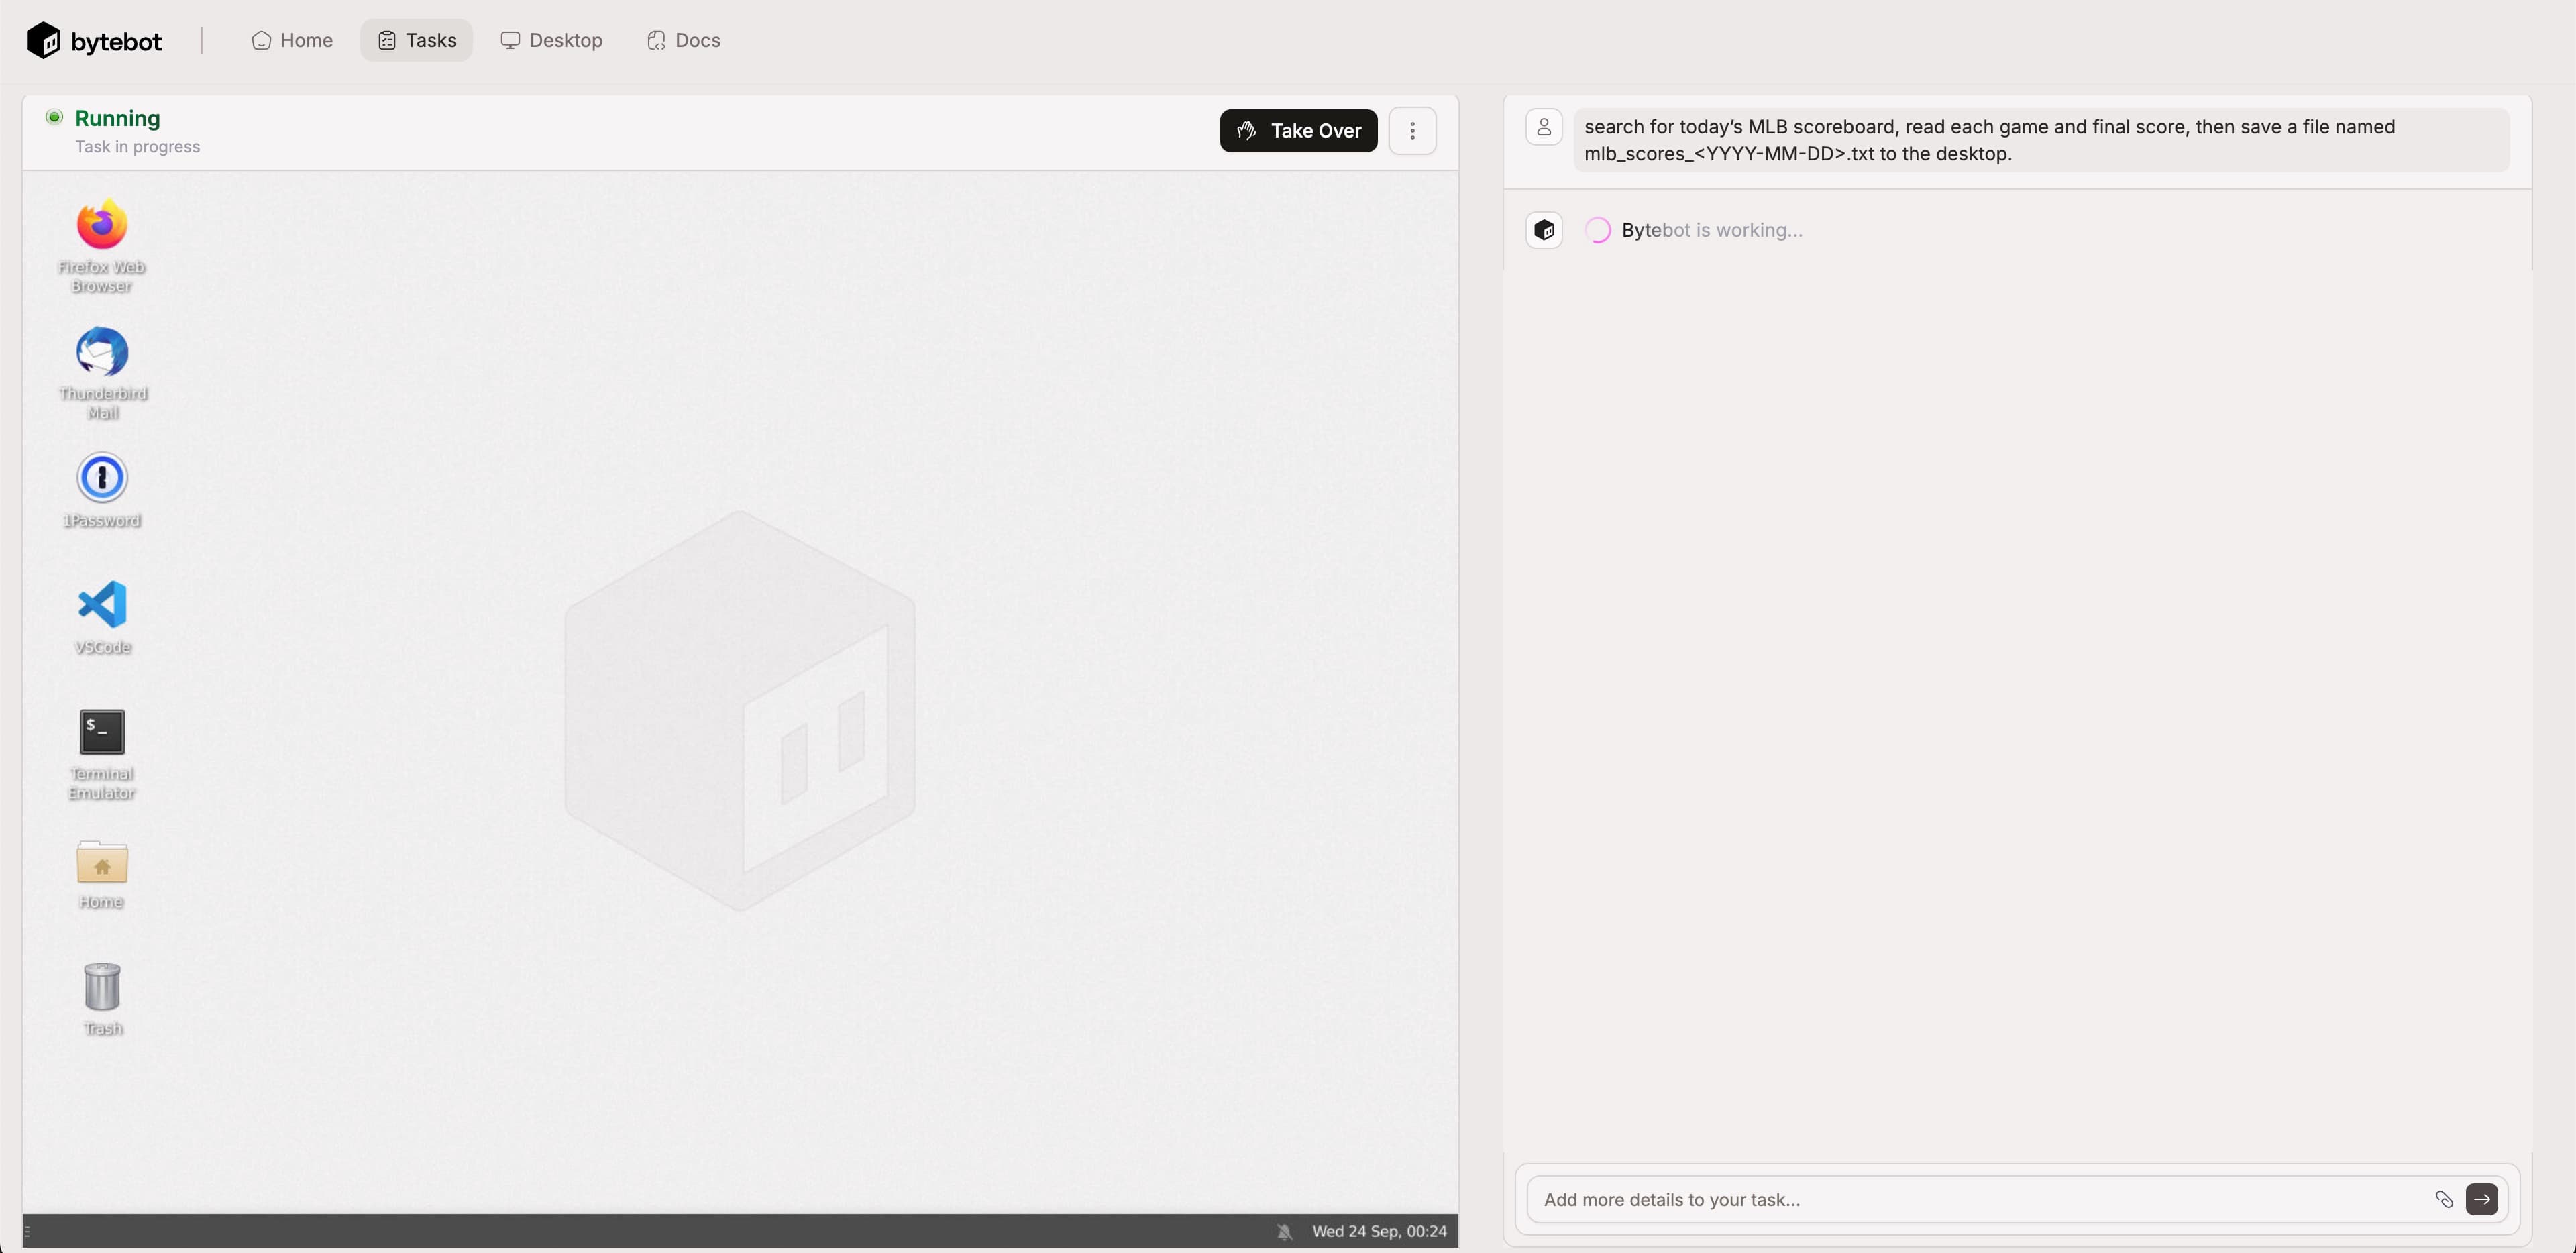Switch to the Tasks tab

point(417,41)
